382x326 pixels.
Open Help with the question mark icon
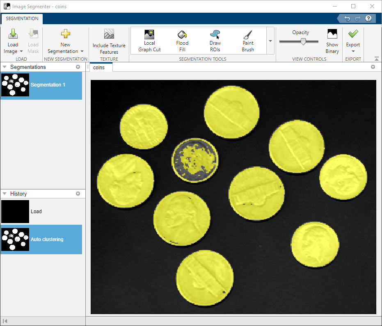(x=368, y=19)
